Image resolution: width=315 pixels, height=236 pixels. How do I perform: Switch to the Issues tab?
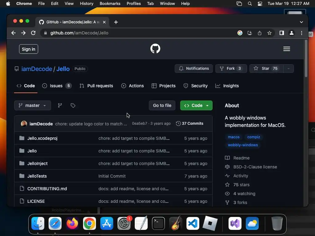pyautogui.click(x=57, y=86)
